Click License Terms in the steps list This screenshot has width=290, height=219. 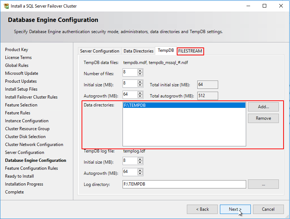point(18,58)
